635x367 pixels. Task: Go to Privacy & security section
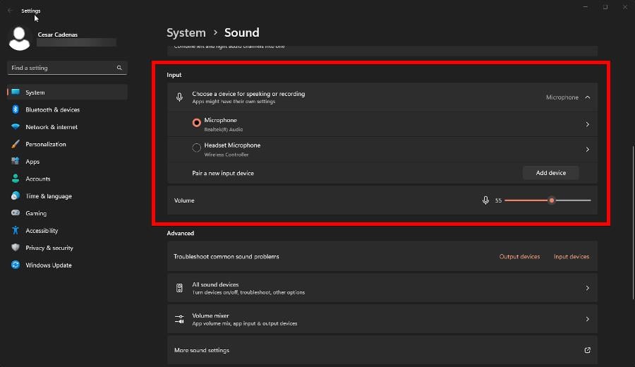click(67, 248)
